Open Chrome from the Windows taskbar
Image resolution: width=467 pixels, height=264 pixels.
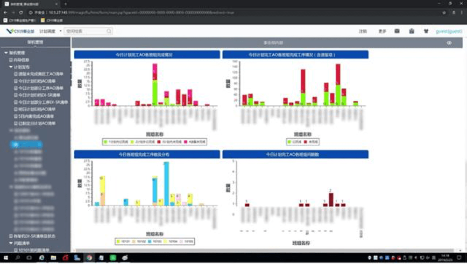tap(89, 257)
